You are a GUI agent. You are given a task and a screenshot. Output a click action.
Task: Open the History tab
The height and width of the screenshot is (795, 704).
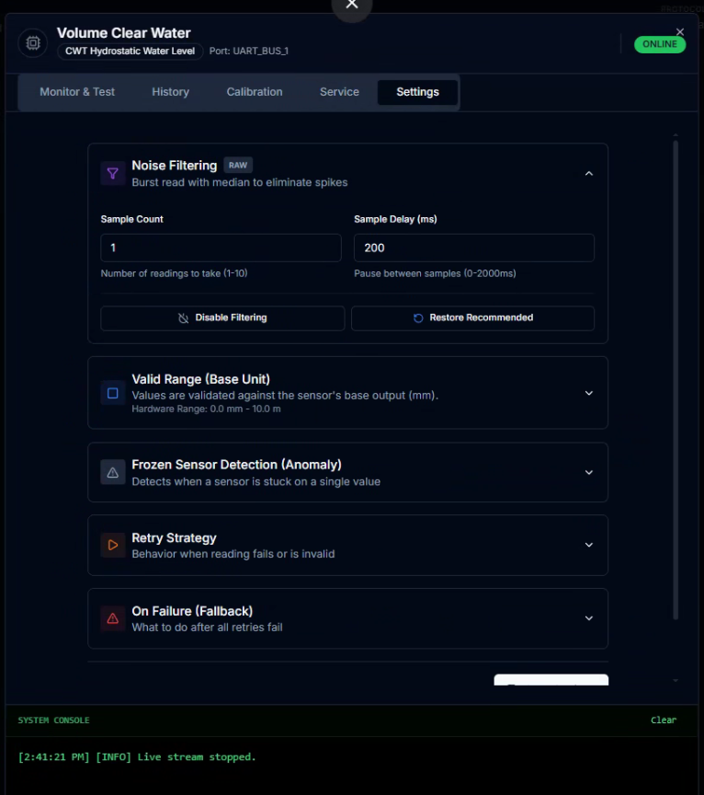pyautogui.click(x=171, y=92)
